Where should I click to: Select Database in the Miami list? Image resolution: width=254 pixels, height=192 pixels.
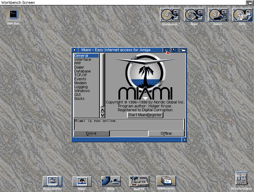(x=86, y=71)
